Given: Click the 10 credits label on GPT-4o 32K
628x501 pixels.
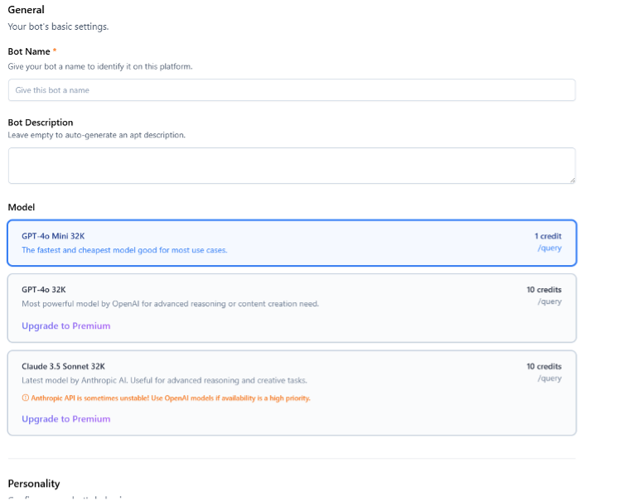Looking at the screenshot, I should coord(543,290).
